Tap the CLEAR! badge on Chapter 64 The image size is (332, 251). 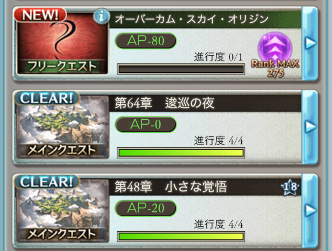pyautogui.click(x=47, y=98)
